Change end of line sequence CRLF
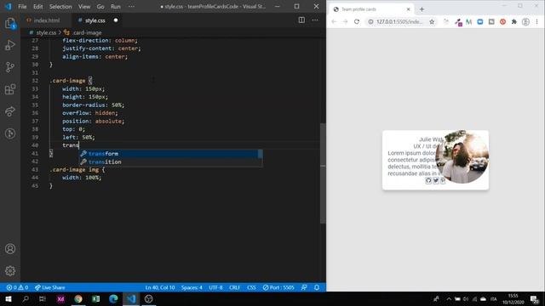Image resolution: width=545 pixels, height=306 pixels. point(234,287)
